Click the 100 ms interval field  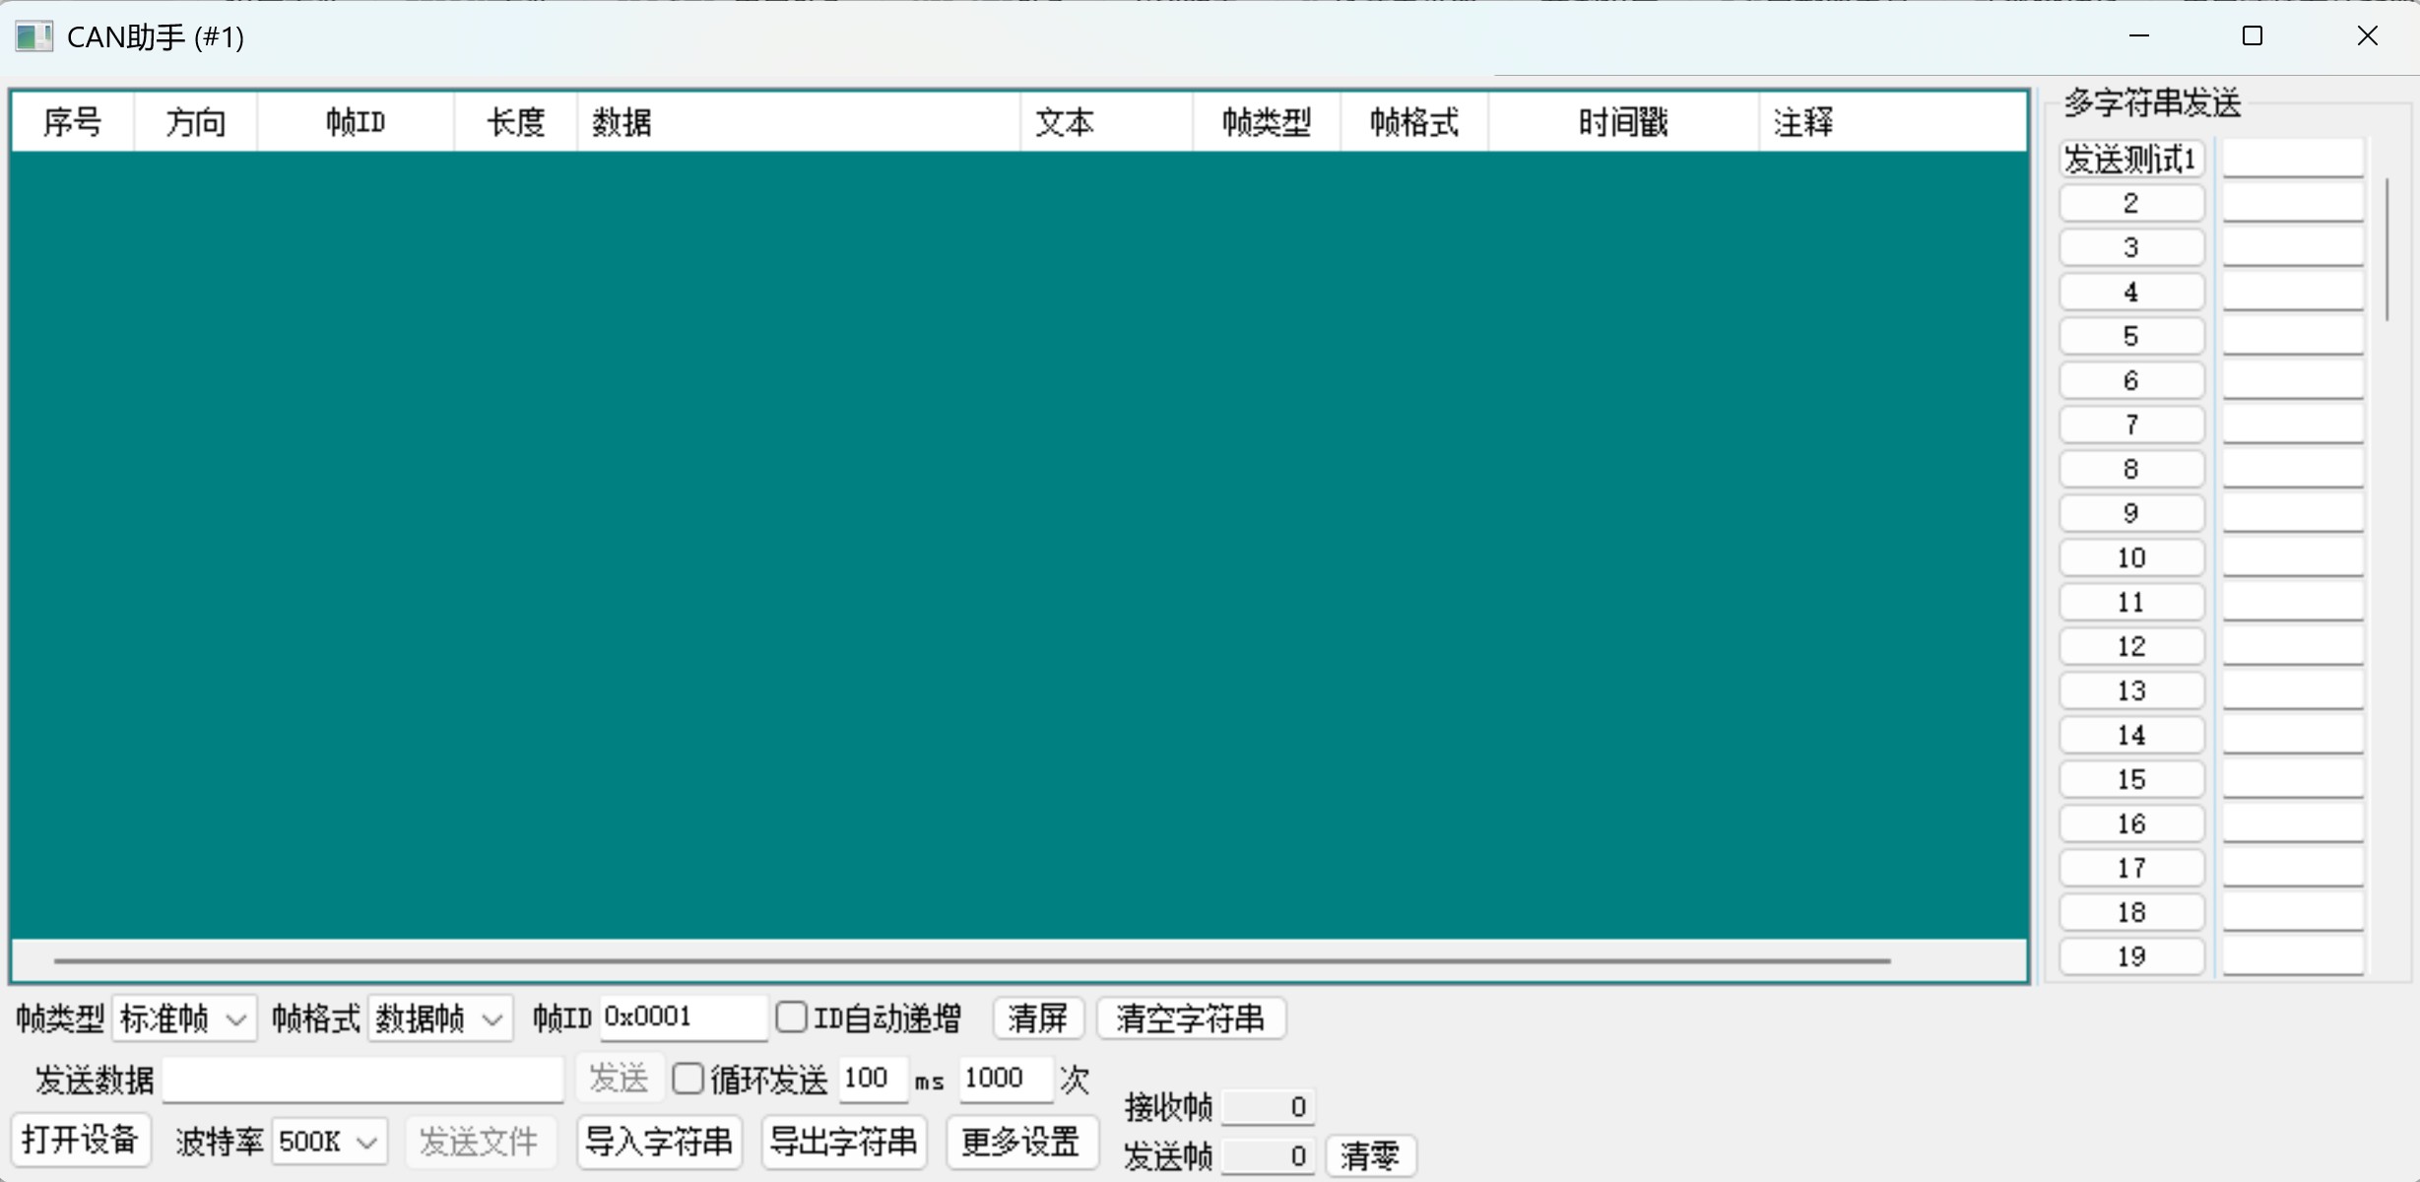[x=873, y=1079]
